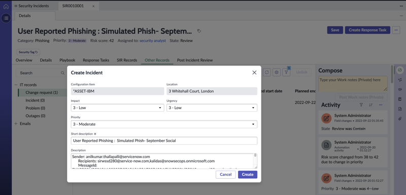Click the Compose panel vertical scrollbar

point(392,74)
